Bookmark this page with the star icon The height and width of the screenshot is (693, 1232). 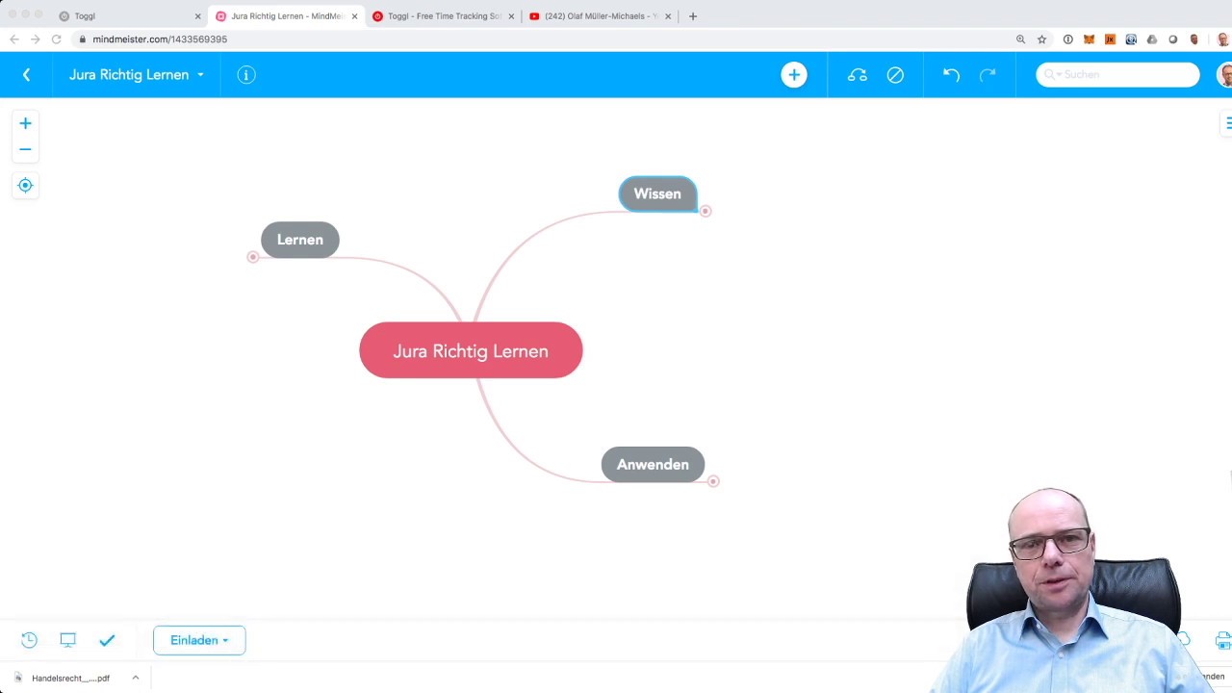pyautogui.click(x=1041, y=39)
